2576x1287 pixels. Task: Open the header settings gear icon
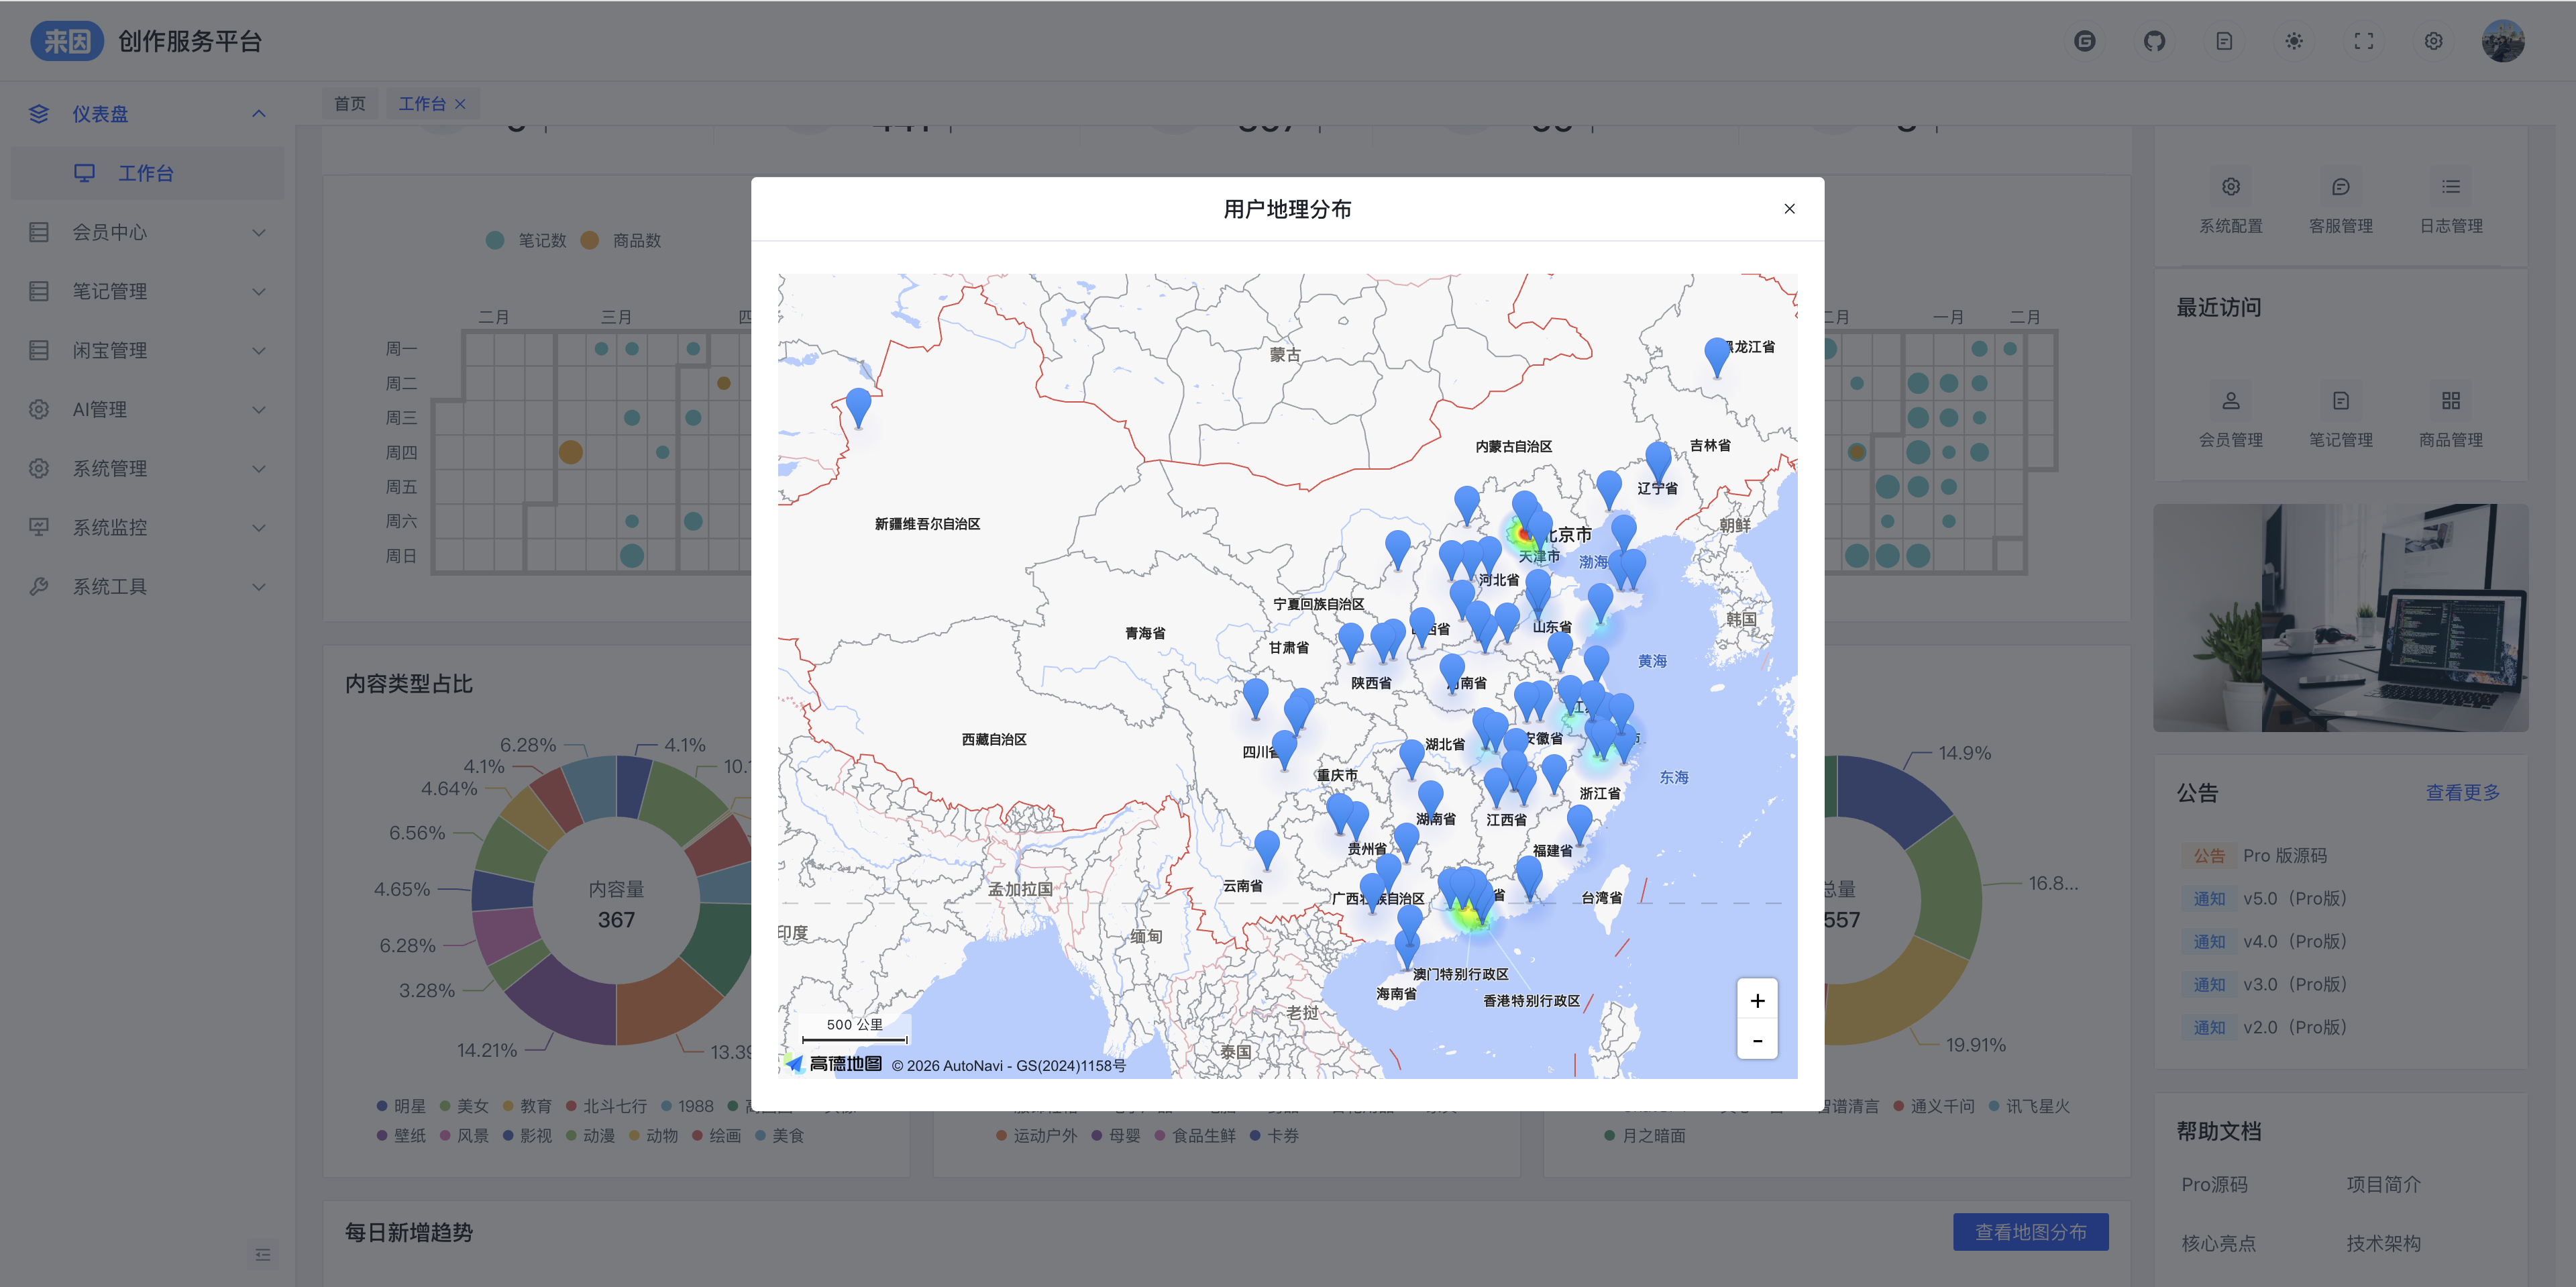[2433, 41]
